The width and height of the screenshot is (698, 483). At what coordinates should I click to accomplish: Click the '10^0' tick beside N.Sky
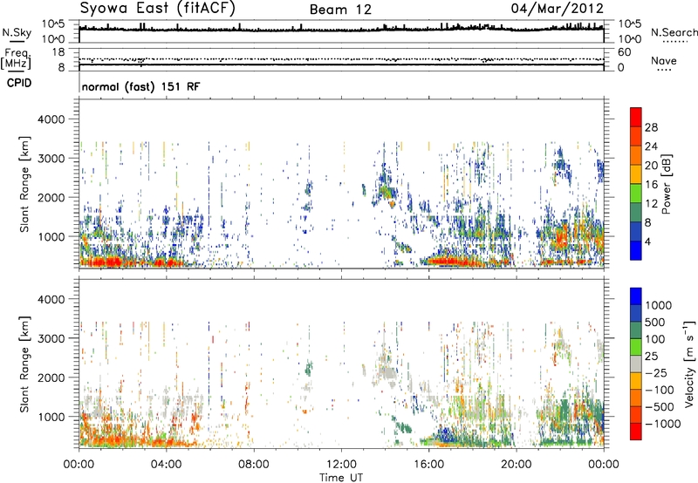[x=53, y=39]
